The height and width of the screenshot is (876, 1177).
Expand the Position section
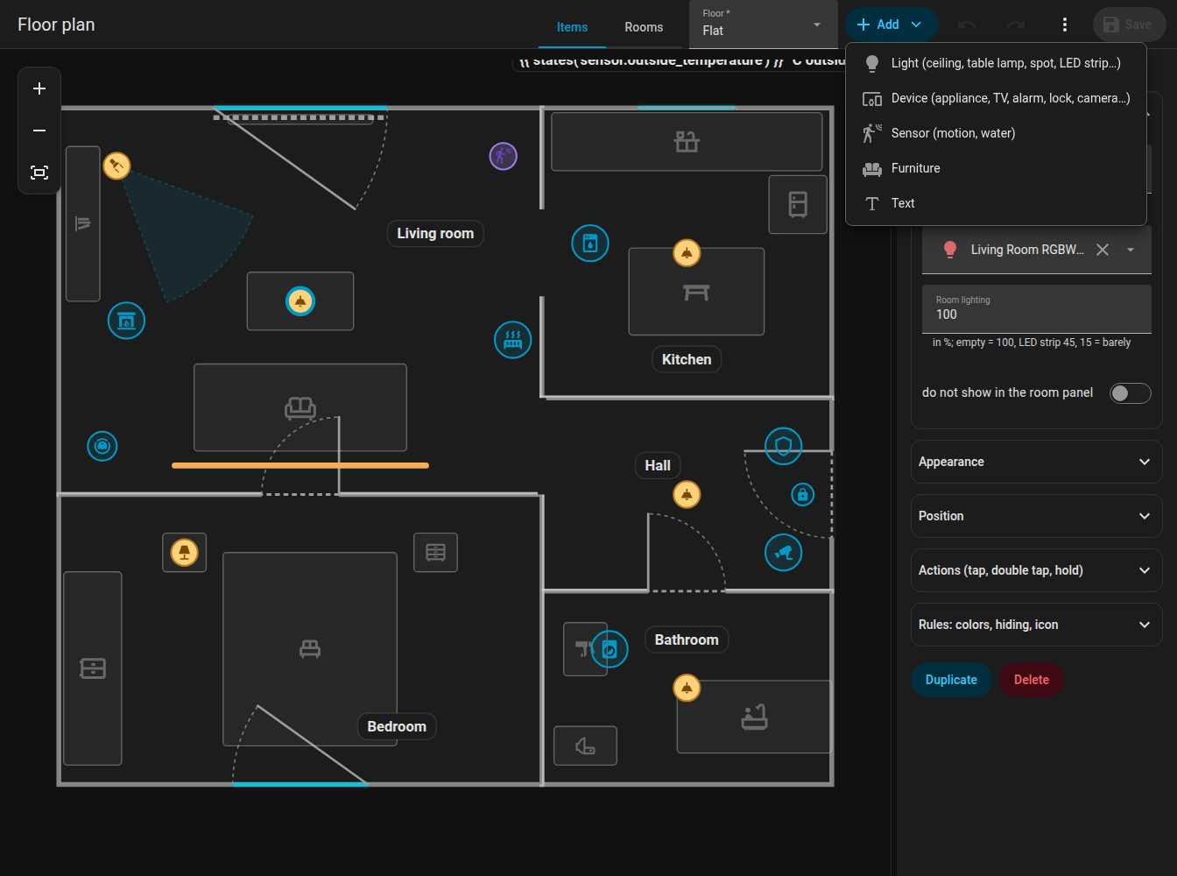click(x=1037, y=516)
